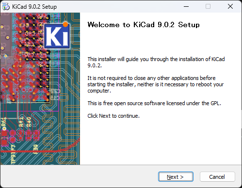Click the Next > button
Viewport: 242px width, 188px height.
[176, 177]
